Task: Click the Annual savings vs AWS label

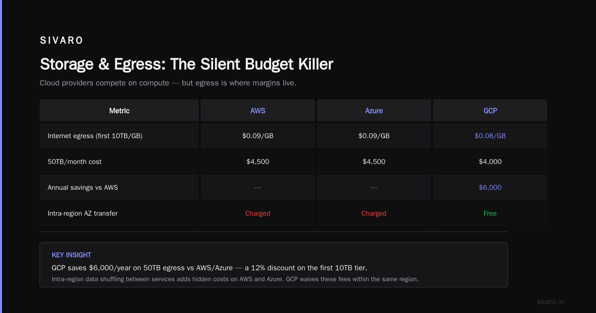Action: (x=83, y=187)
